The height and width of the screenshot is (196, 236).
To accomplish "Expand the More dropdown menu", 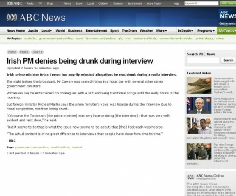I will point(161,31).
